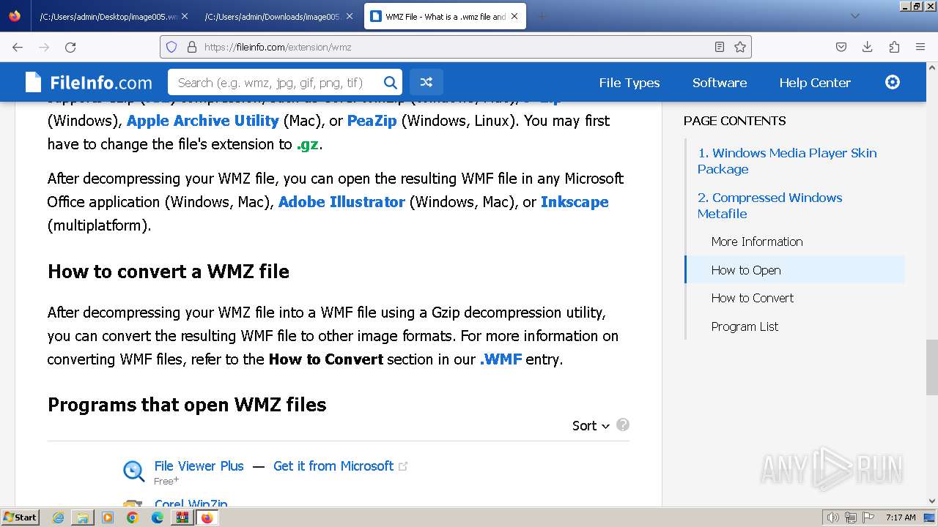Screen dimensions: 938x527
Task: Open the Help Center menu
Action: [x=815, y=83]
